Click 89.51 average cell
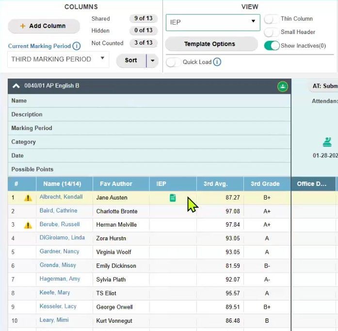338x331 pixels. coord(220,307)
